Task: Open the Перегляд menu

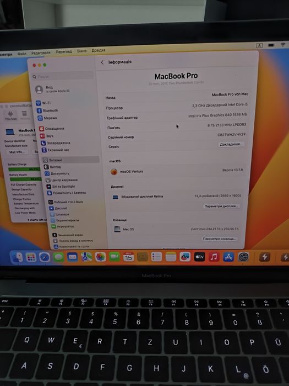Action: 63,52
